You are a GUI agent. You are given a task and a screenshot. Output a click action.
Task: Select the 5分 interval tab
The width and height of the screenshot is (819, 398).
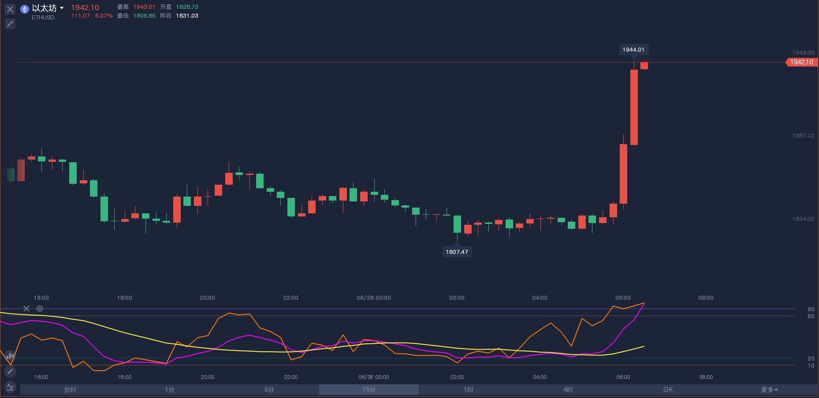[x=269, y=390]
